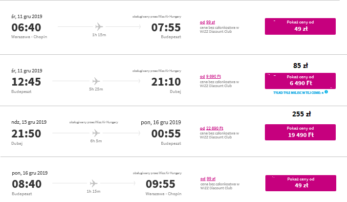The width and height of the screenshot is (347, 202).
Task: Select the 12:45 Budapeszt departure time
Action: click(26, 82)
